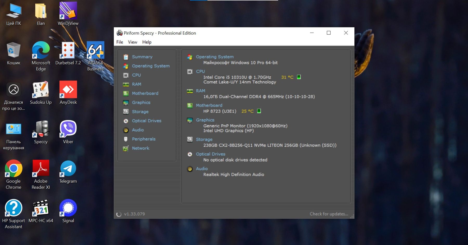468x245 pixels.
Task: Select the Durbetsel 7.2 desktop shortcut
Action: pos(68,54)
